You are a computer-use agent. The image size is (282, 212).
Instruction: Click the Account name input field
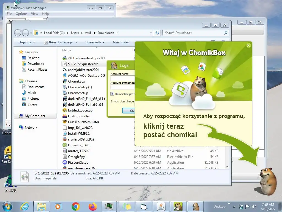click(x=123, y=78)
